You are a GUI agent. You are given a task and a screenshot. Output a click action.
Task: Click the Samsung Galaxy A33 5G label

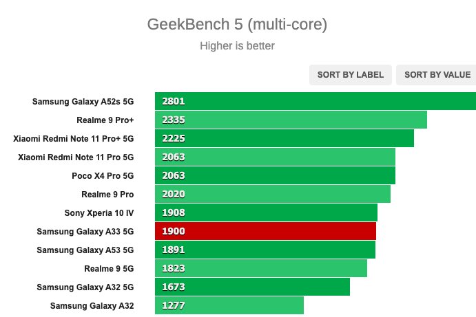85,232
